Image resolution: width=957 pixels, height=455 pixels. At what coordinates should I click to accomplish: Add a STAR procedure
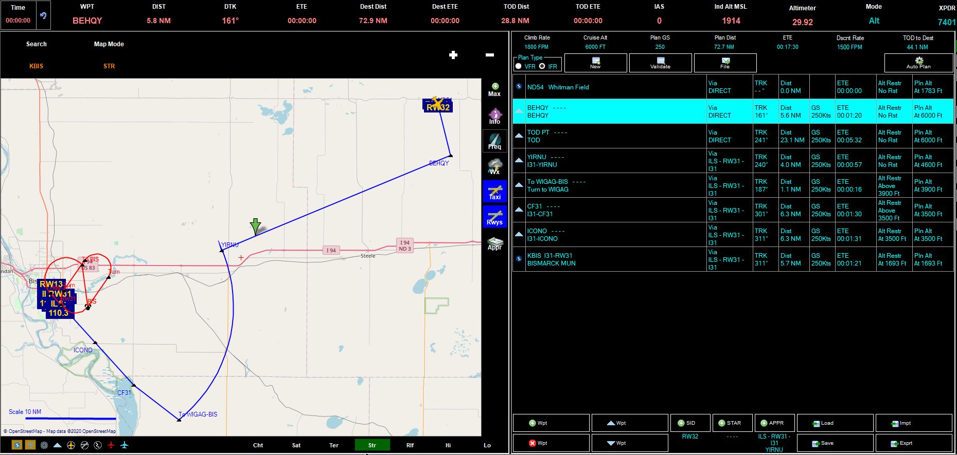[733, 423]
